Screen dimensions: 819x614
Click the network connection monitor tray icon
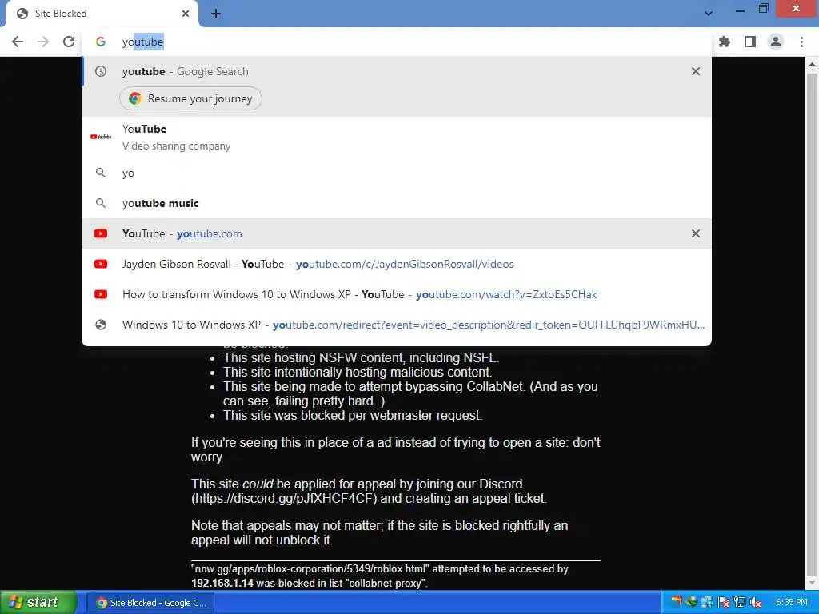740,602
